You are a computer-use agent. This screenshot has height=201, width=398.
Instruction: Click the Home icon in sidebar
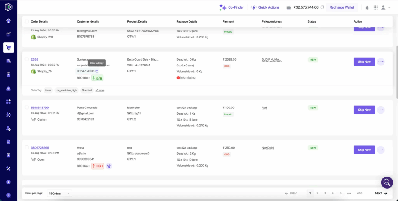click(9, 21)
